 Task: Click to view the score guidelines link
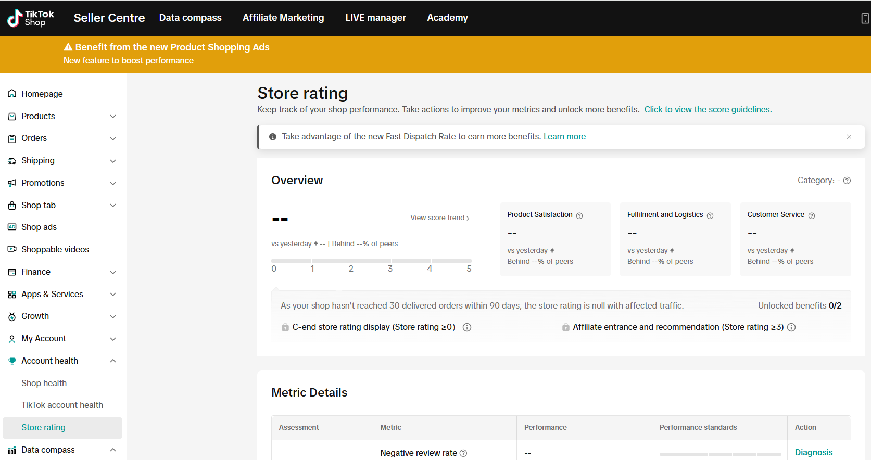coord(708,109)
